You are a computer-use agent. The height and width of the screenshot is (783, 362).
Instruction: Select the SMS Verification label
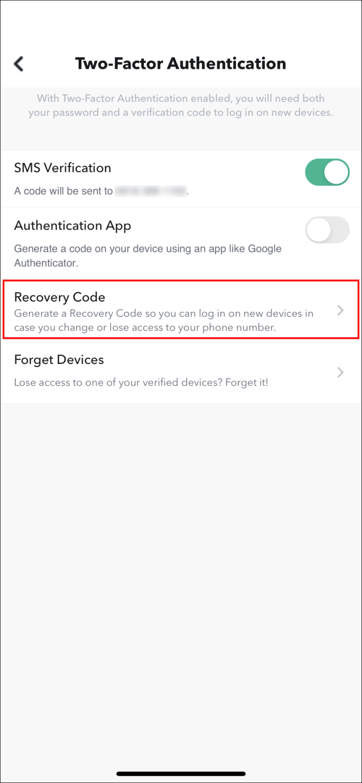click(62, 168)
